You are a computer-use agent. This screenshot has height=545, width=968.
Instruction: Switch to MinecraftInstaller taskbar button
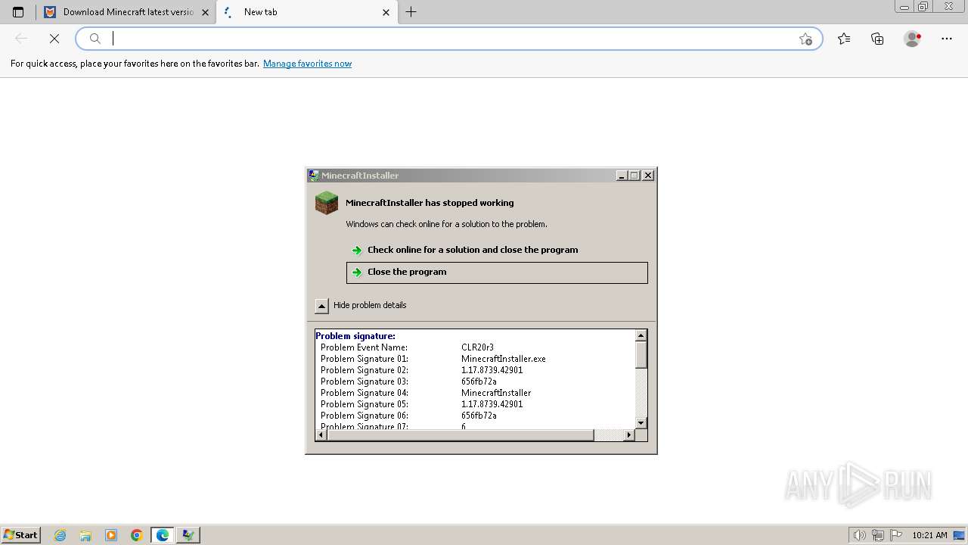coord(188,535)
